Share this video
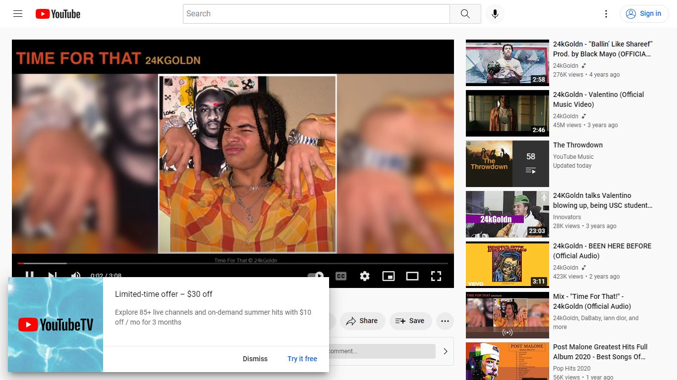Image resolution: width=677 pixels, height=380 pixels. 362,321
